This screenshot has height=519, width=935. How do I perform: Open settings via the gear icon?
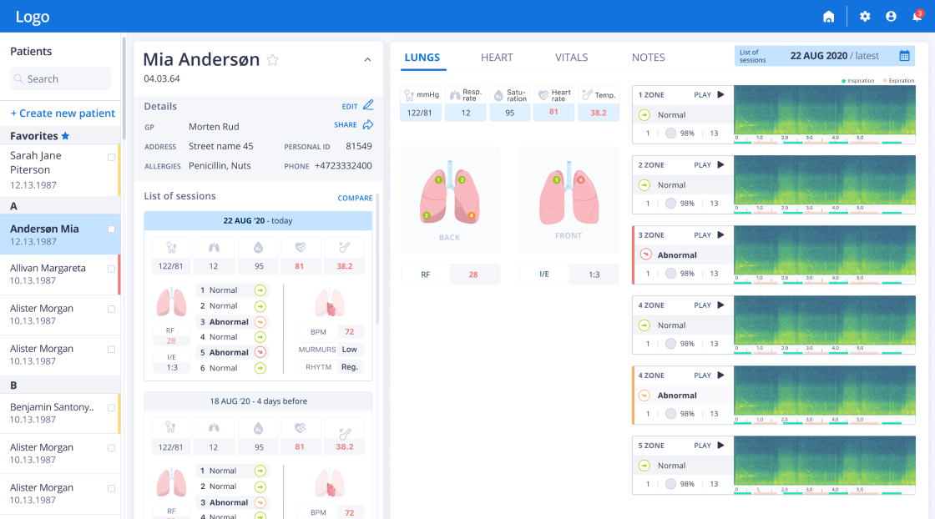pyautogui.click(x=865, y=17)
